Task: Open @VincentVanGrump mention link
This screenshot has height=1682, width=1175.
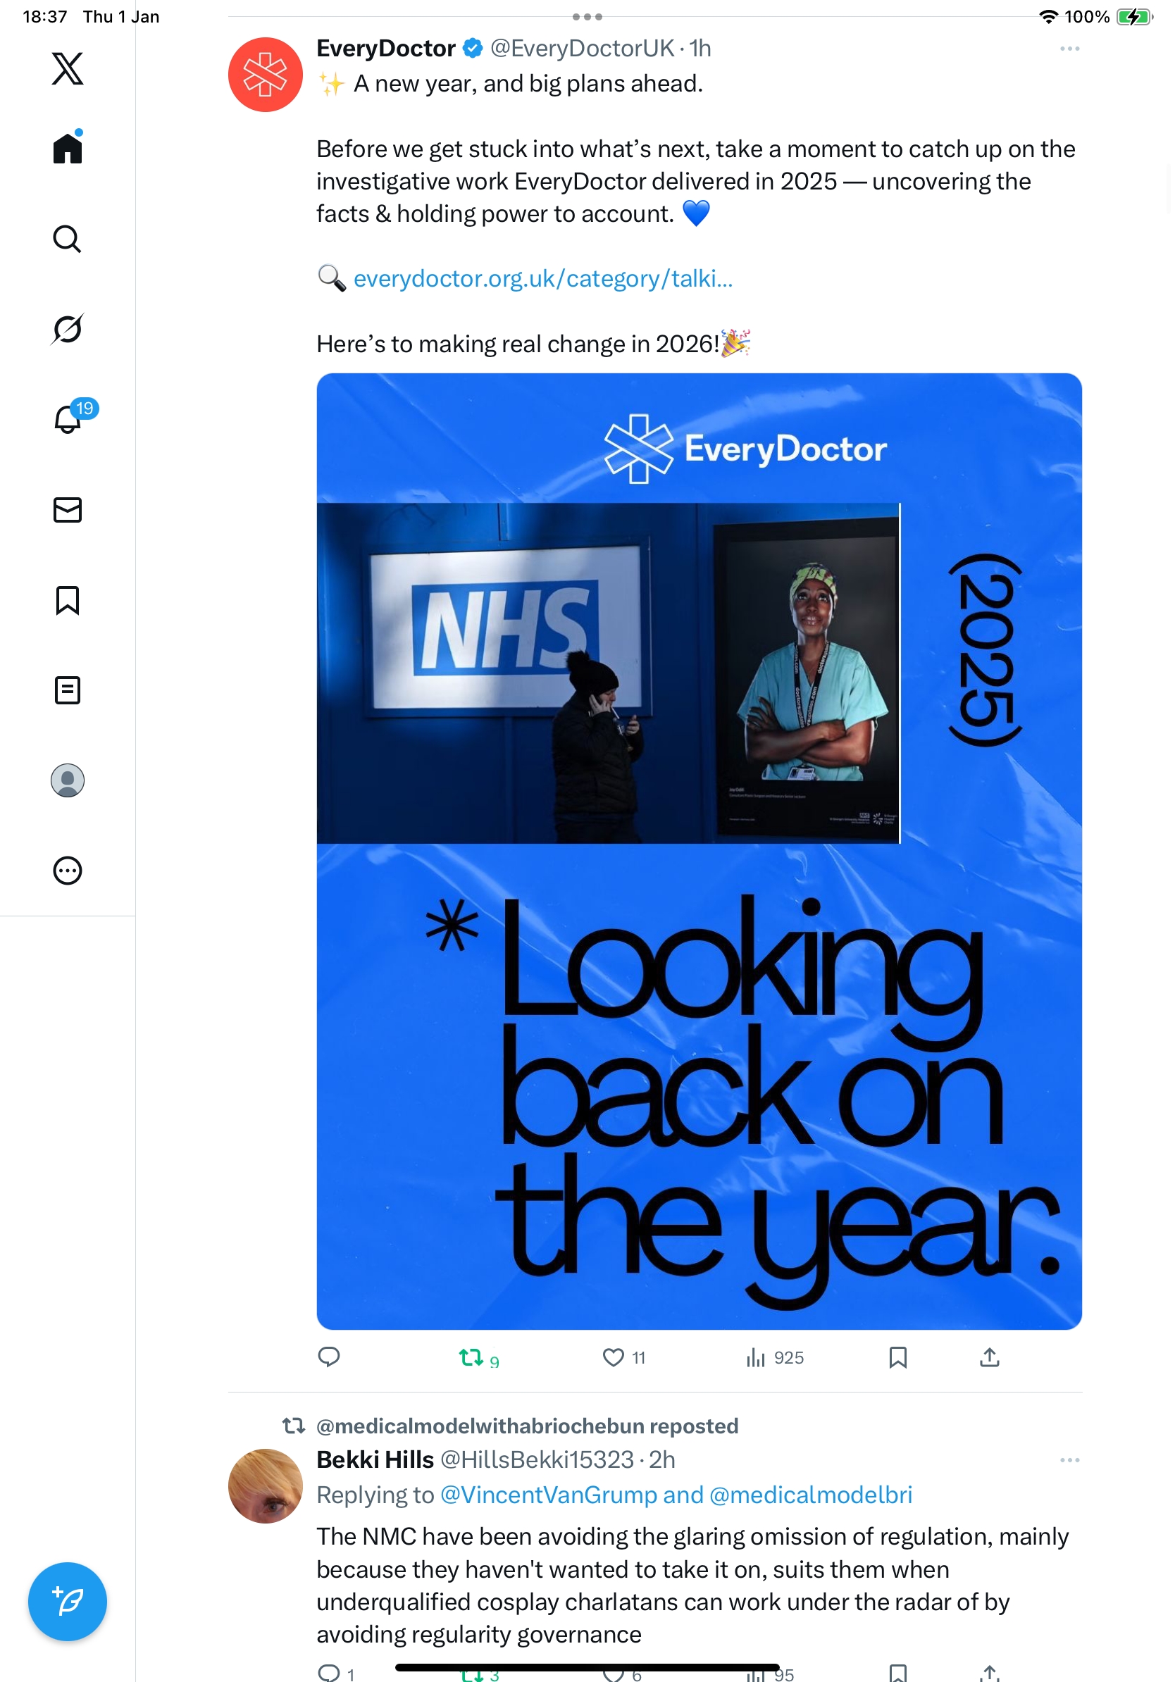Action: (x=549, y=1495)
